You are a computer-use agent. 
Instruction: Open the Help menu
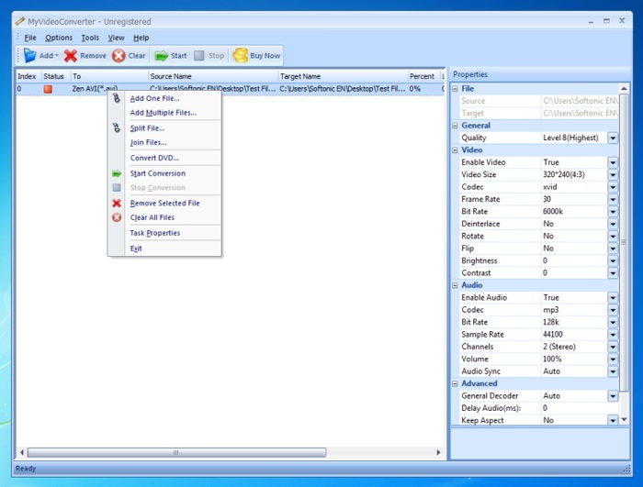click(141, 38)
